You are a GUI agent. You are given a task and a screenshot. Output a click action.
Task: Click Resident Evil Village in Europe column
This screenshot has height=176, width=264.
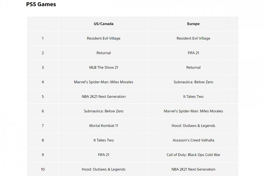pyautogui.click(x=193, y=38)
